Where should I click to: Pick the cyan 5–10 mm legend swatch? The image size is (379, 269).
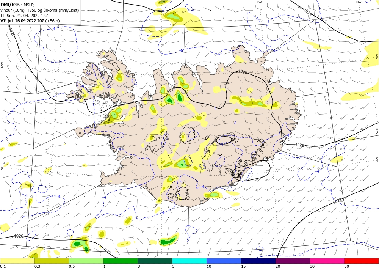click(189, 261)
